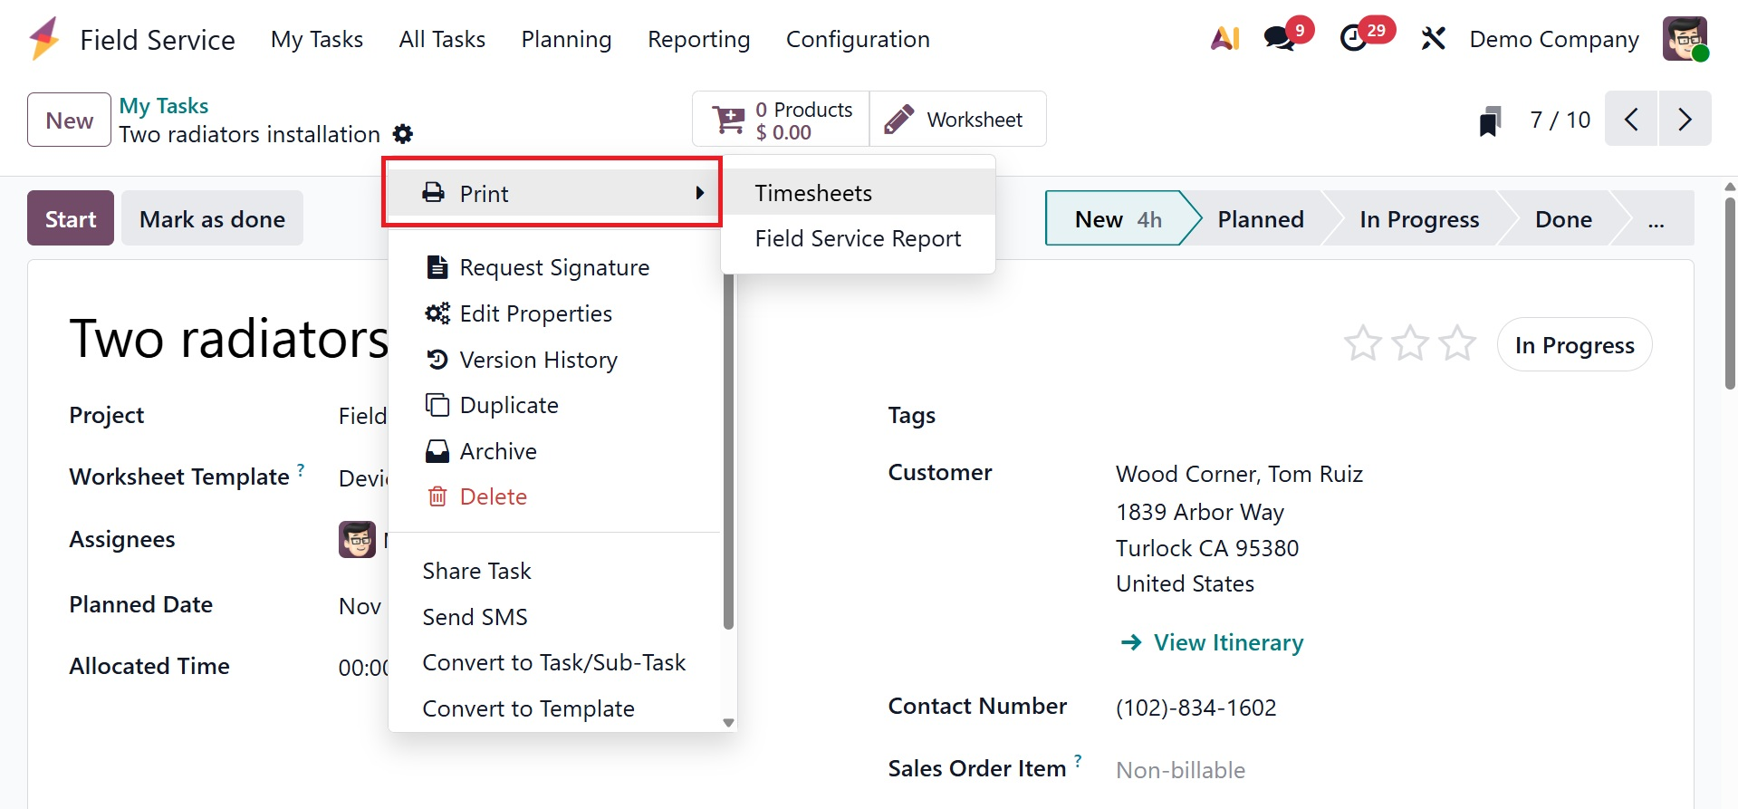The width and height of the screenshot is (1738, 809).
Task: Select Field Service Report from the Print submenu
Action: (x=858, y=238)
